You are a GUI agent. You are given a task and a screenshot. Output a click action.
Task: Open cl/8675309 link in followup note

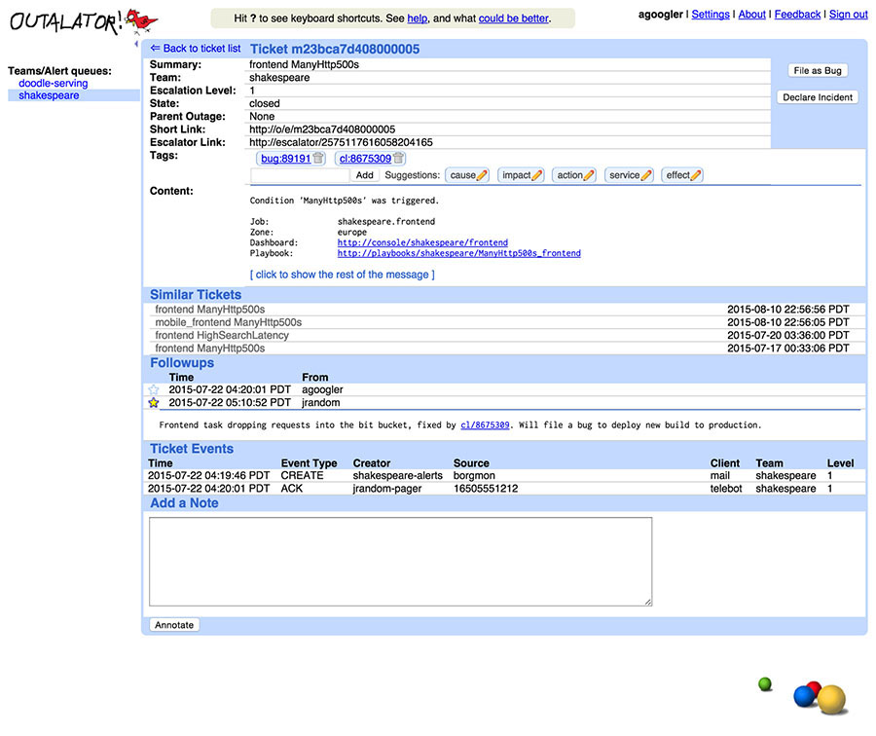pos(485,425)
